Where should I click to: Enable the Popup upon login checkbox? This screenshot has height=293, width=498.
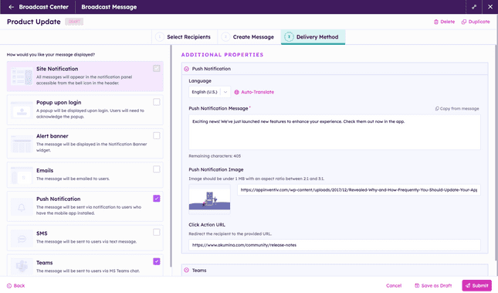click(157, 102)
